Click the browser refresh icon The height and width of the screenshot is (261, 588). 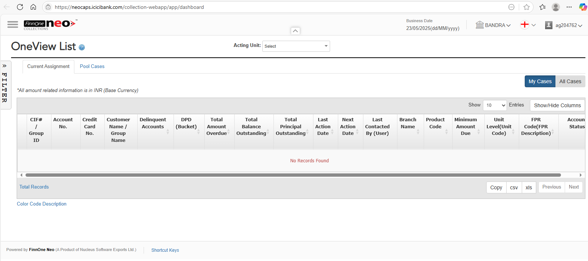click(20, 7)
